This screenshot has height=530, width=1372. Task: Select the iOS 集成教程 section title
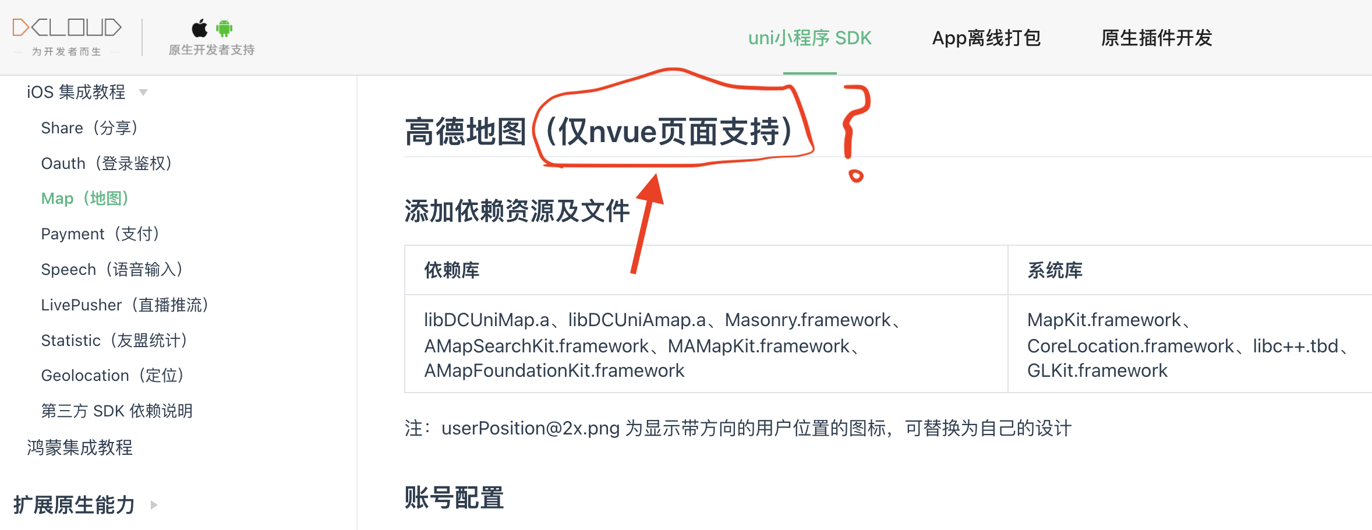tap(76, 92)
